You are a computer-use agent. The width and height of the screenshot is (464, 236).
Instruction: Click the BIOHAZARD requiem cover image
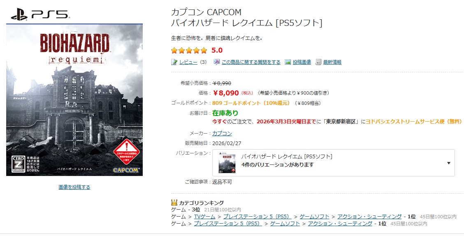[x=74, y=100]
